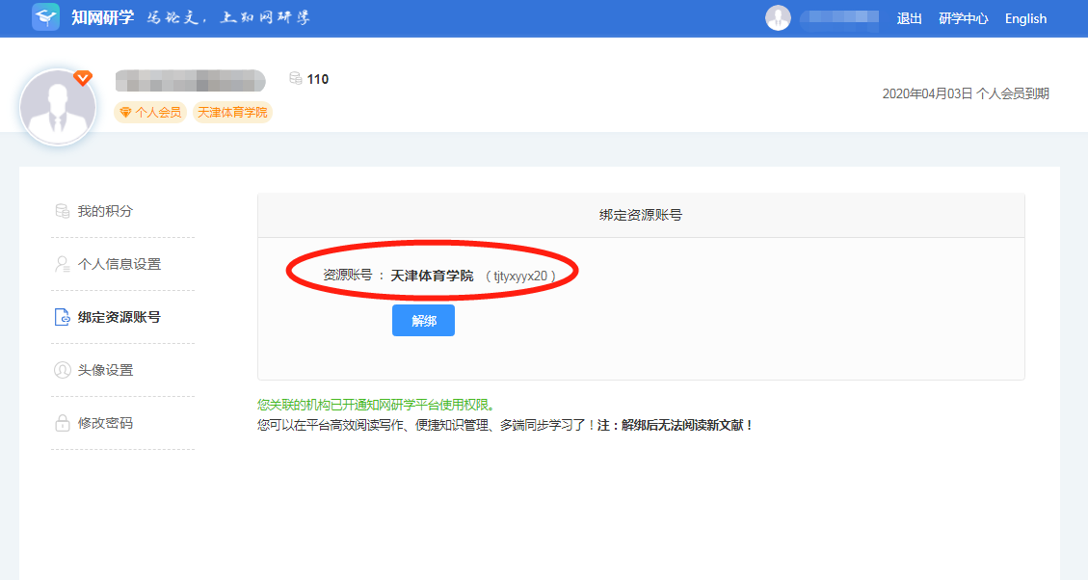Viewport: 1088px width, 580px height.
Task: Open the header user avatar icon
Action: pos(778,18)
